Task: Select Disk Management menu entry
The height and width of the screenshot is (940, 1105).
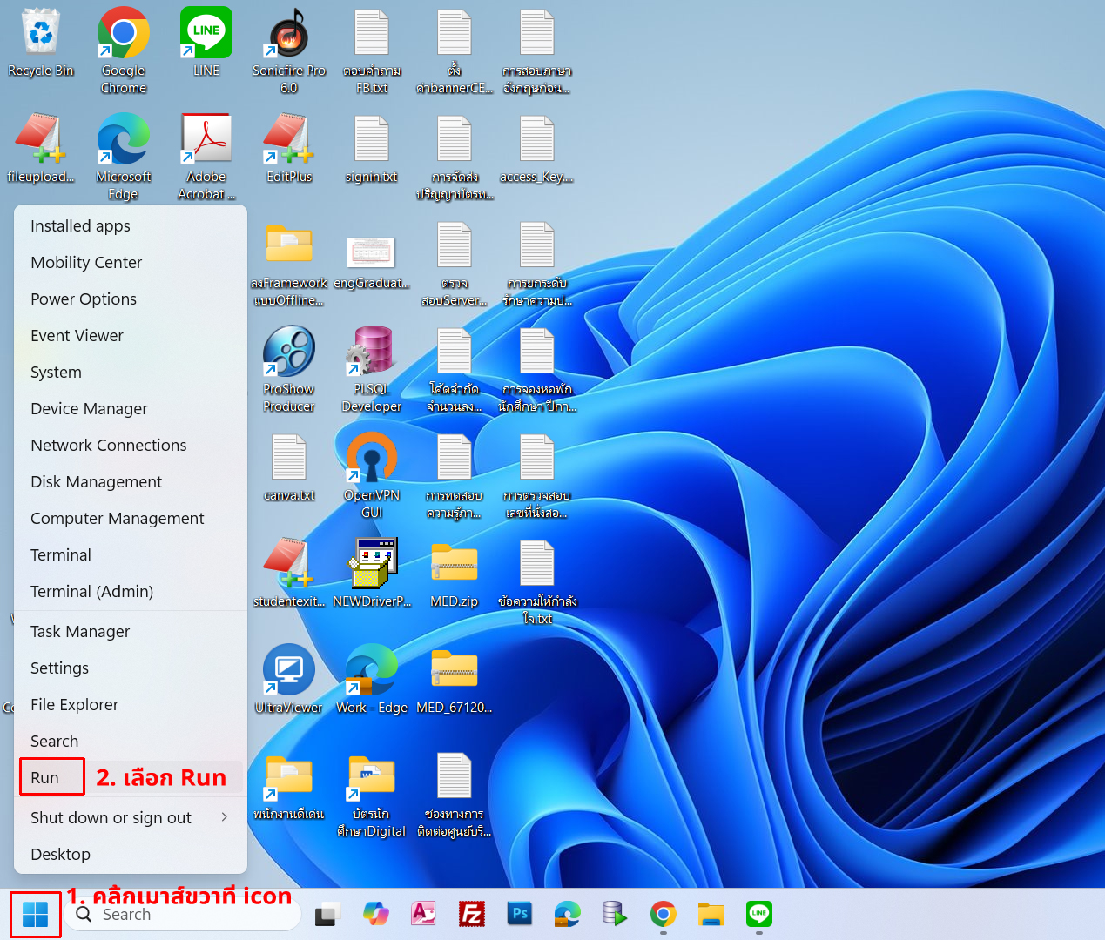Action: pos(96,482)
